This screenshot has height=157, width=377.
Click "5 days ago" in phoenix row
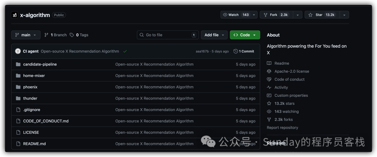245,87
